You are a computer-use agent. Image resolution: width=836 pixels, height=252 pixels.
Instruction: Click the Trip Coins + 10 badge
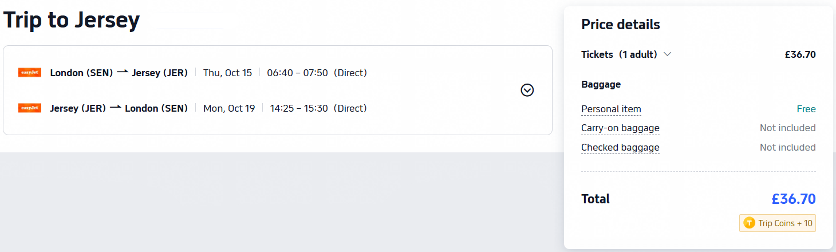(x=778, y=223)
